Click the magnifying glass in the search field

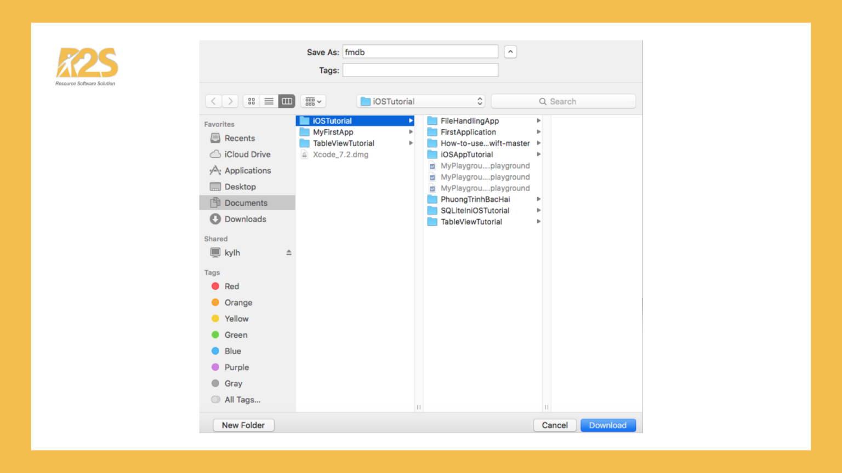click(543, 101)
